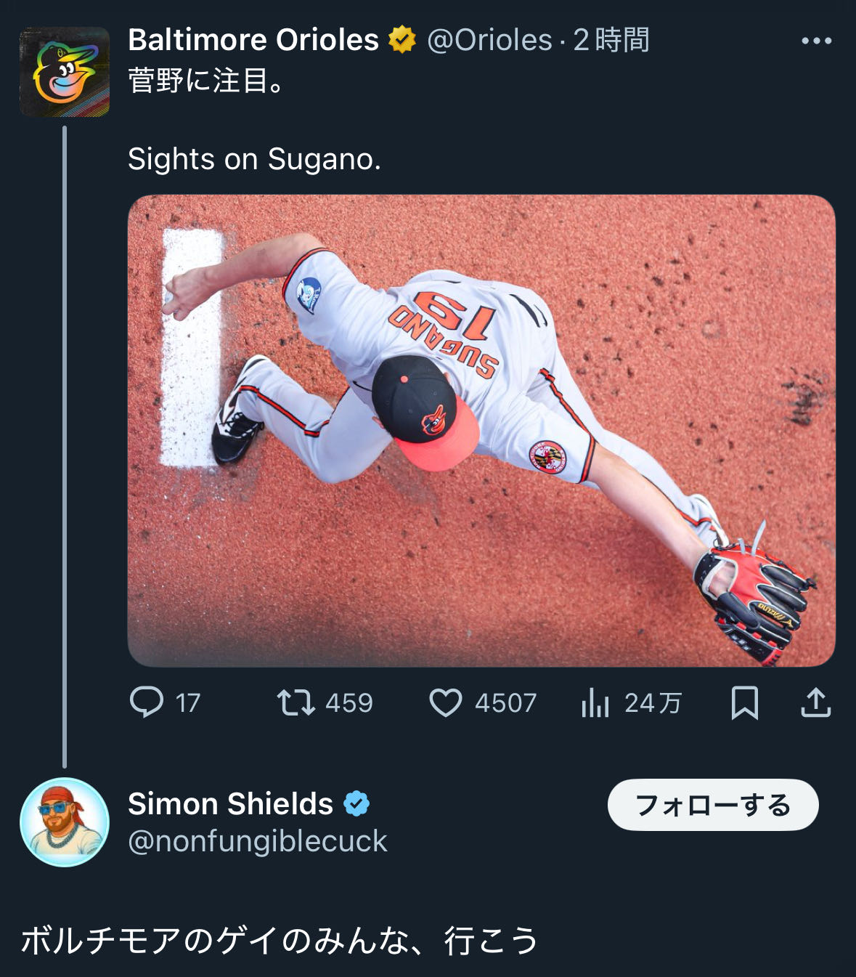Open the @nonfungiblecuck handle

pos(257,841)
